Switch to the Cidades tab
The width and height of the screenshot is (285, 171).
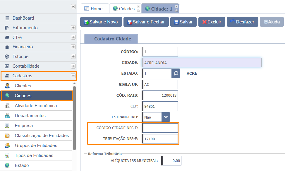[x=125, y=8]
